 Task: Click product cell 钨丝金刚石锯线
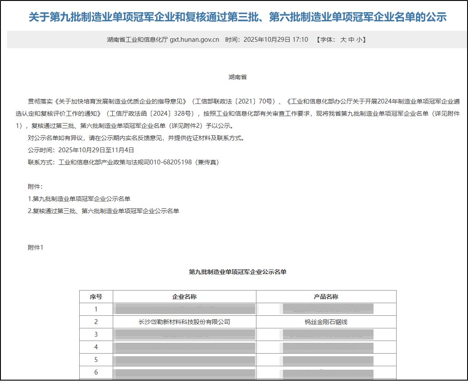(326, 322)
